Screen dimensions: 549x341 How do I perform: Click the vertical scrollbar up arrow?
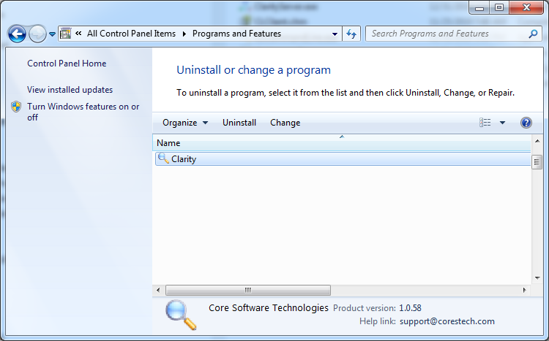point(537,141)
